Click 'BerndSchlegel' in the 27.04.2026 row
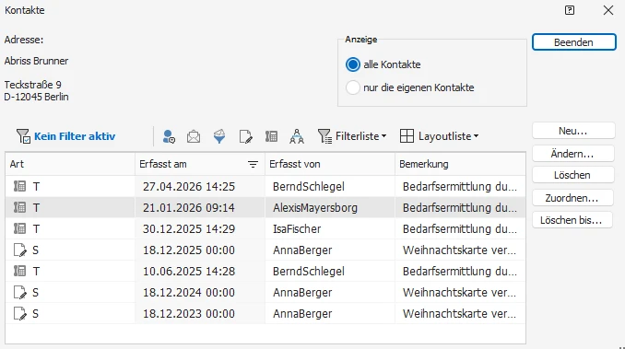This screenshot has height=349, width=625. click(x=309, y=187)
